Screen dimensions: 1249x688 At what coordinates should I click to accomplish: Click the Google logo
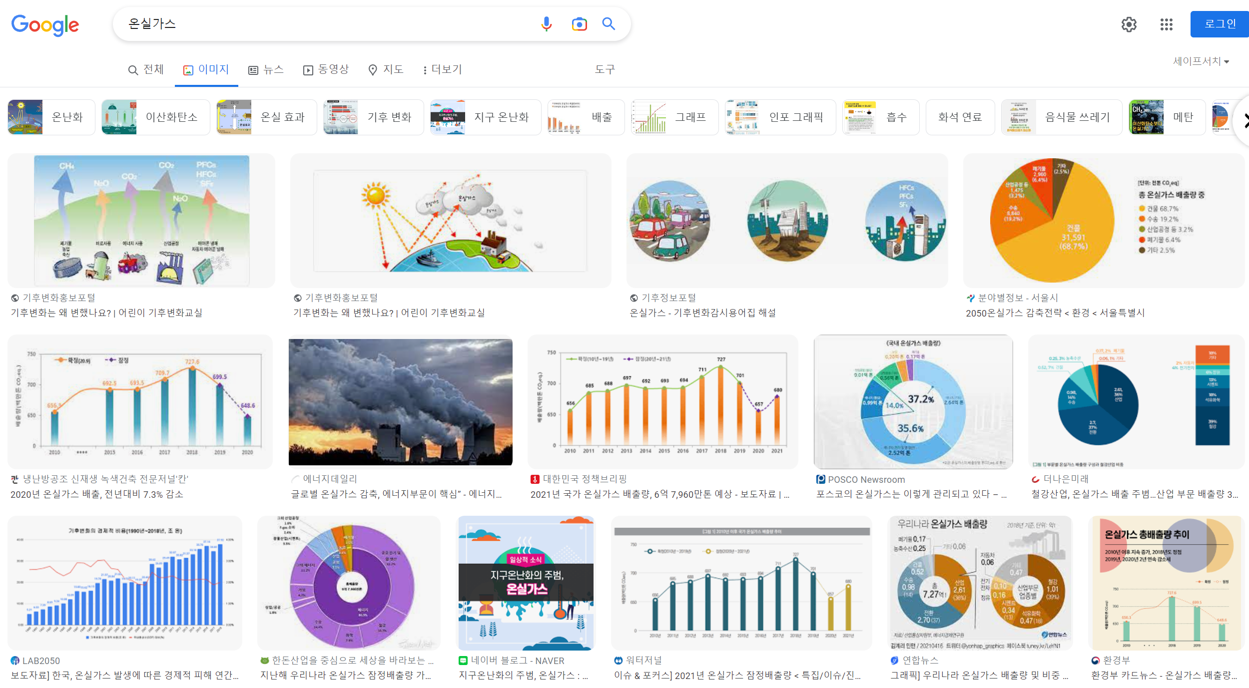45,25
